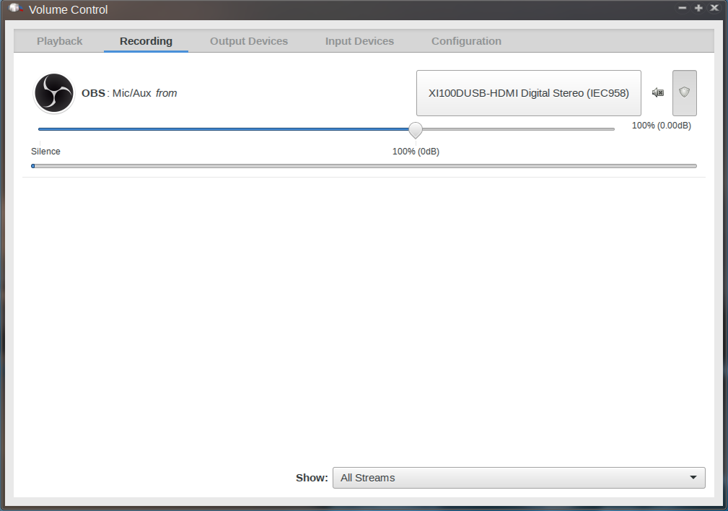
Task: Click the OBS volume slider handle
Action: pos(416,130)
